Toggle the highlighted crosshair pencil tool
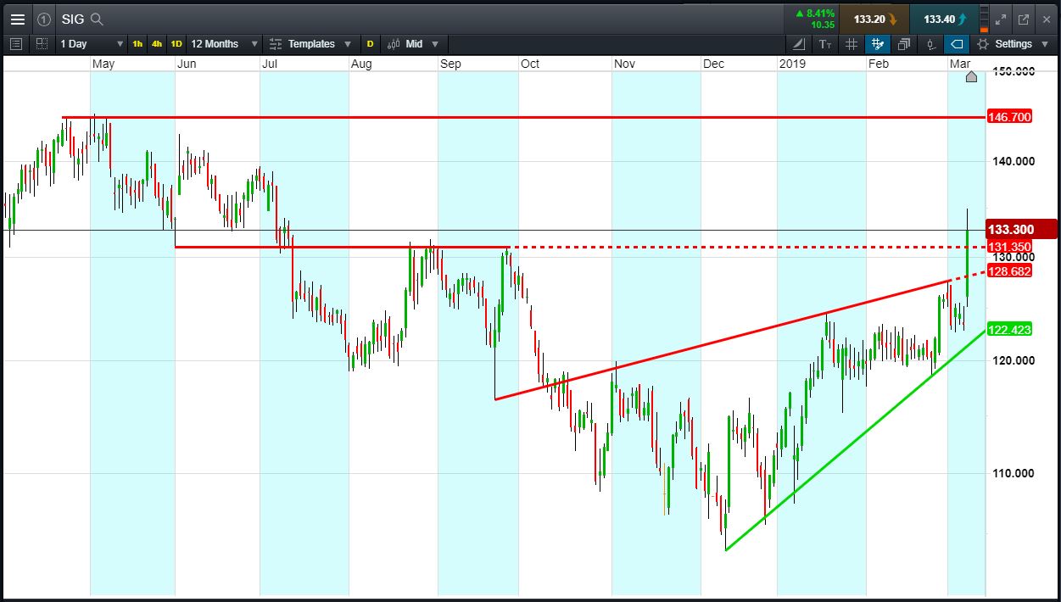 point(878,44)
